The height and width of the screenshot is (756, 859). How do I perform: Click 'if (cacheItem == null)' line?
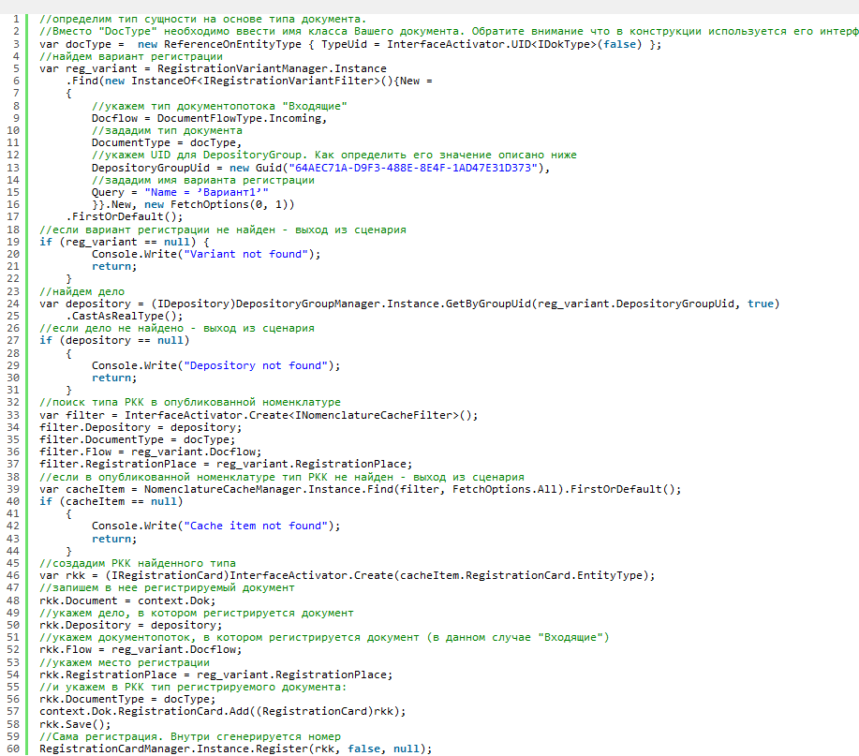[111, 502]
